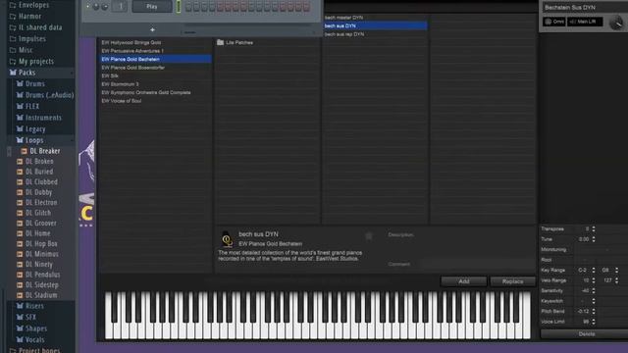Click the Add button
The width and height of the screenshot is (628, 353).
tap(464, 281)
